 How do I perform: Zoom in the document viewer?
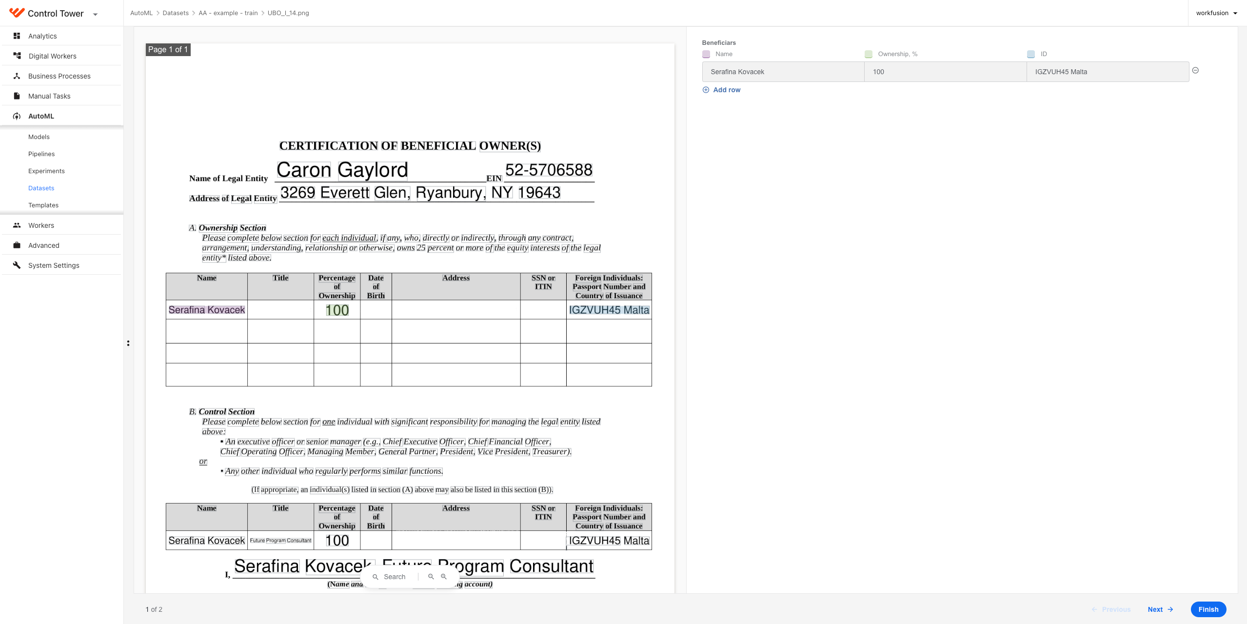coord(444,577)
